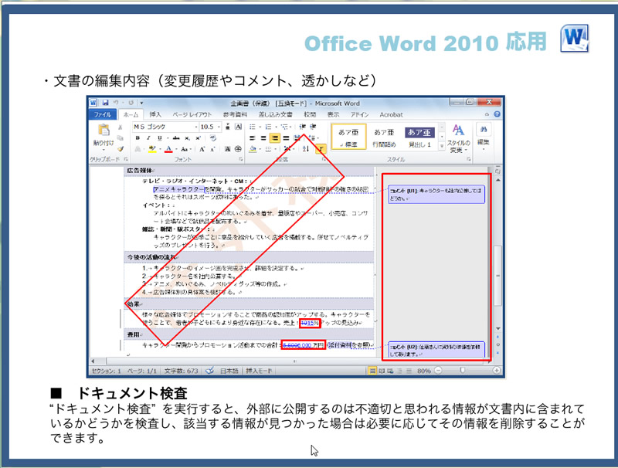Toggle Italic formatting

pos(148,138)
